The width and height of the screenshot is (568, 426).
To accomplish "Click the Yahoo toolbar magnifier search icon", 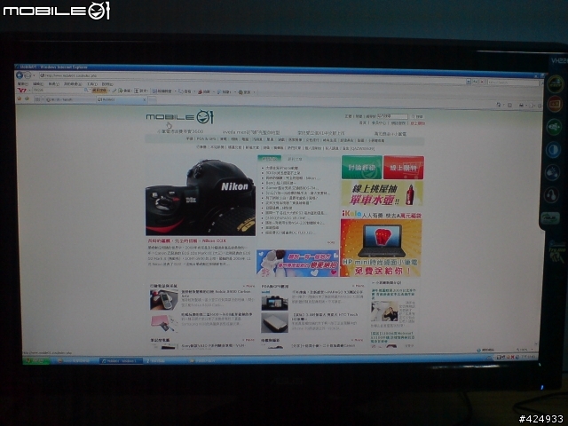I will pyautogui.click(x=86, y=90).
